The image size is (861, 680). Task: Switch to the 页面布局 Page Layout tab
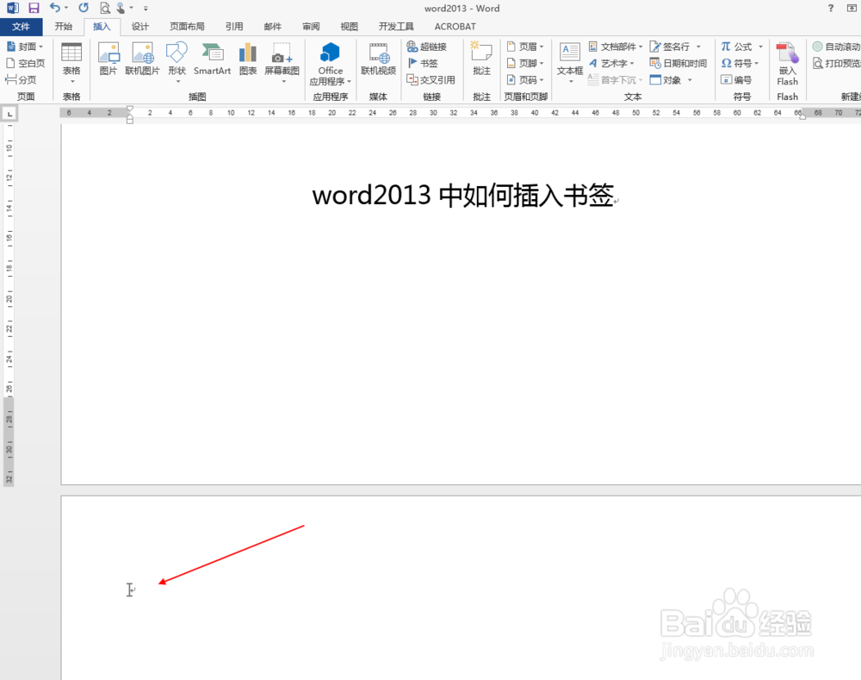coord(187,27)
